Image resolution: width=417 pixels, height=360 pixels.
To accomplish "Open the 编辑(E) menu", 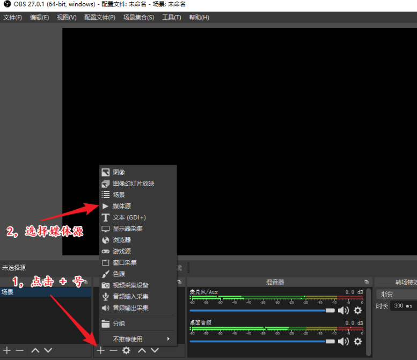I will click(x=39, y=18).
